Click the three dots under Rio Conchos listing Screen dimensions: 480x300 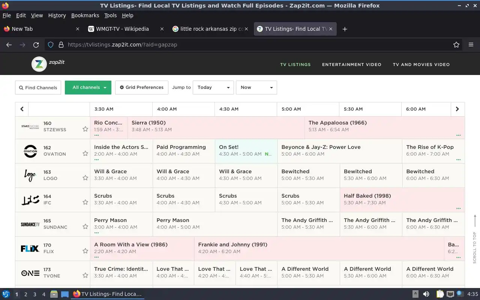pyautogui.click(x=96, y=135)
